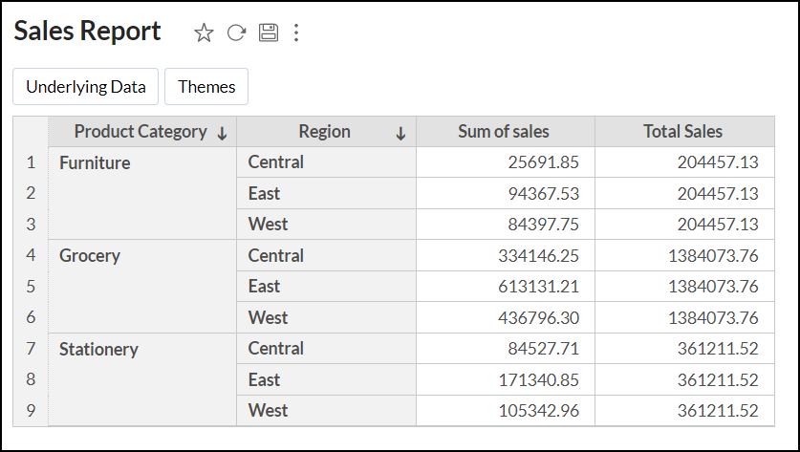Viewport: 800px width, 452px height.
Task: Select the Sum of sales column header
Action: [x=504, y=132]
